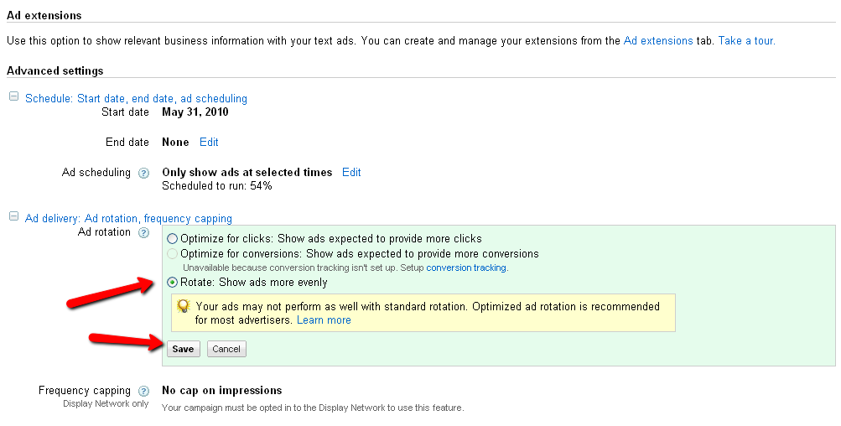Open the Take a tour link
Viewport: 841px width, 426px height.
click(x=746, y=40)
